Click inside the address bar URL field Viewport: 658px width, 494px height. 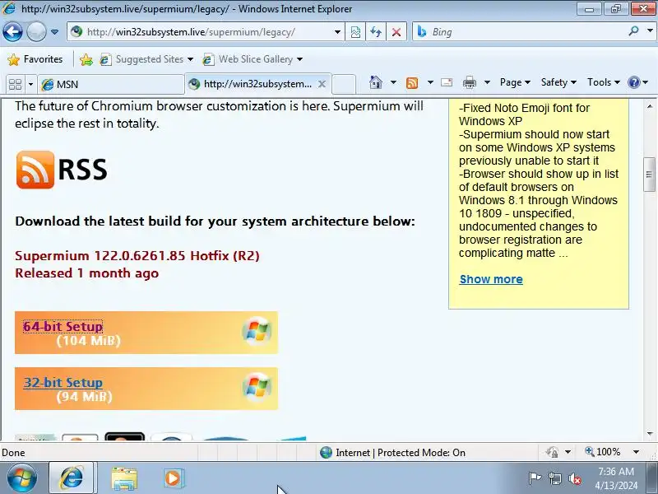pyautogui.click(x=206, y=32)
